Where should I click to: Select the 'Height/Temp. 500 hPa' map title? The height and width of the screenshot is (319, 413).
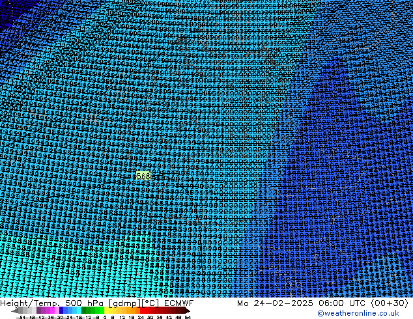pyautogui.click(x=51, y=303)
